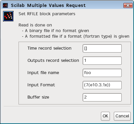Screen dimensions: 134x124
Task: Click the Scilab icon in the title bar
Action: (5, 5)
